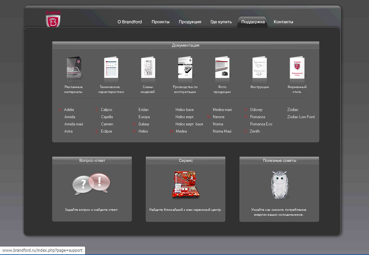Click the red toolbox service icon
The height and width of the screenshot is (255, 369).
(185, 184)
